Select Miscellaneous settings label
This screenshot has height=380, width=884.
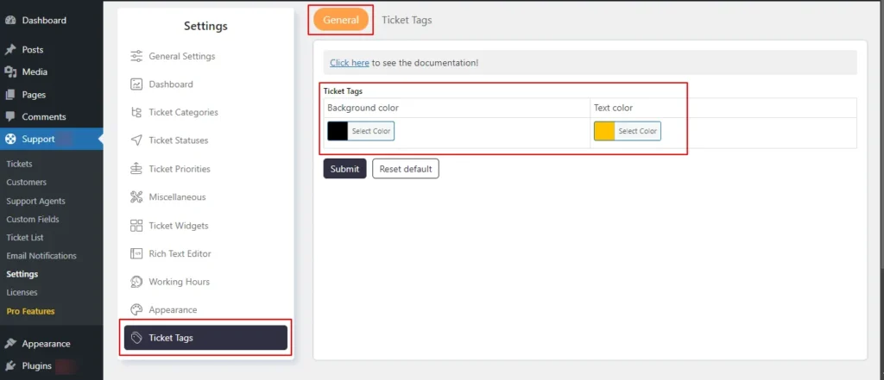pos(177,197)
